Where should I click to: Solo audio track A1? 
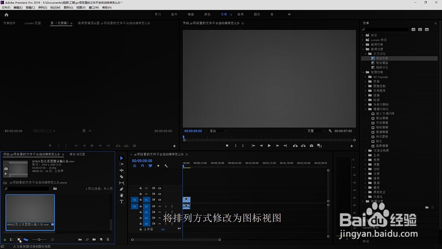[x=166, y=206]
